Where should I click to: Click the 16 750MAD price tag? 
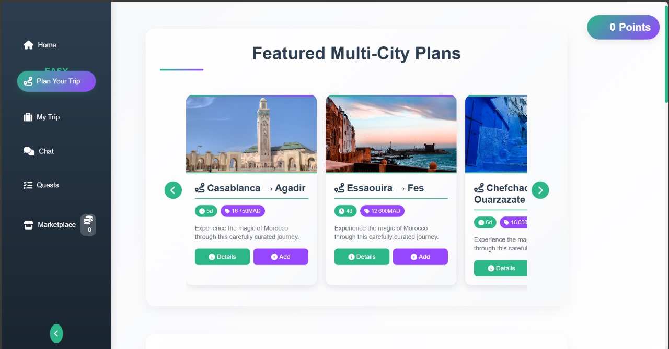tap(243, 211)
